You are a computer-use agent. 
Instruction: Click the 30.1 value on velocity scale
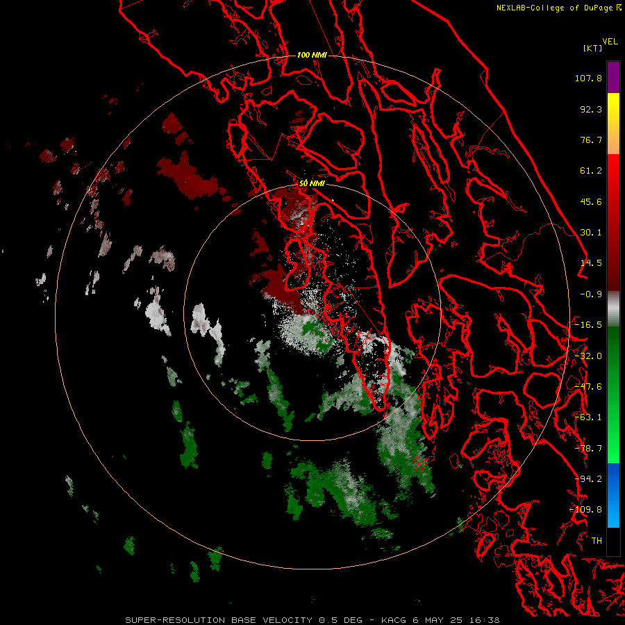pos(591,233)
